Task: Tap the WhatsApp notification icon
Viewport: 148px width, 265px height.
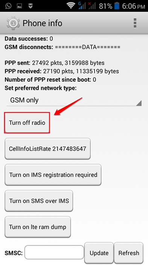Action: coord(8,6)
